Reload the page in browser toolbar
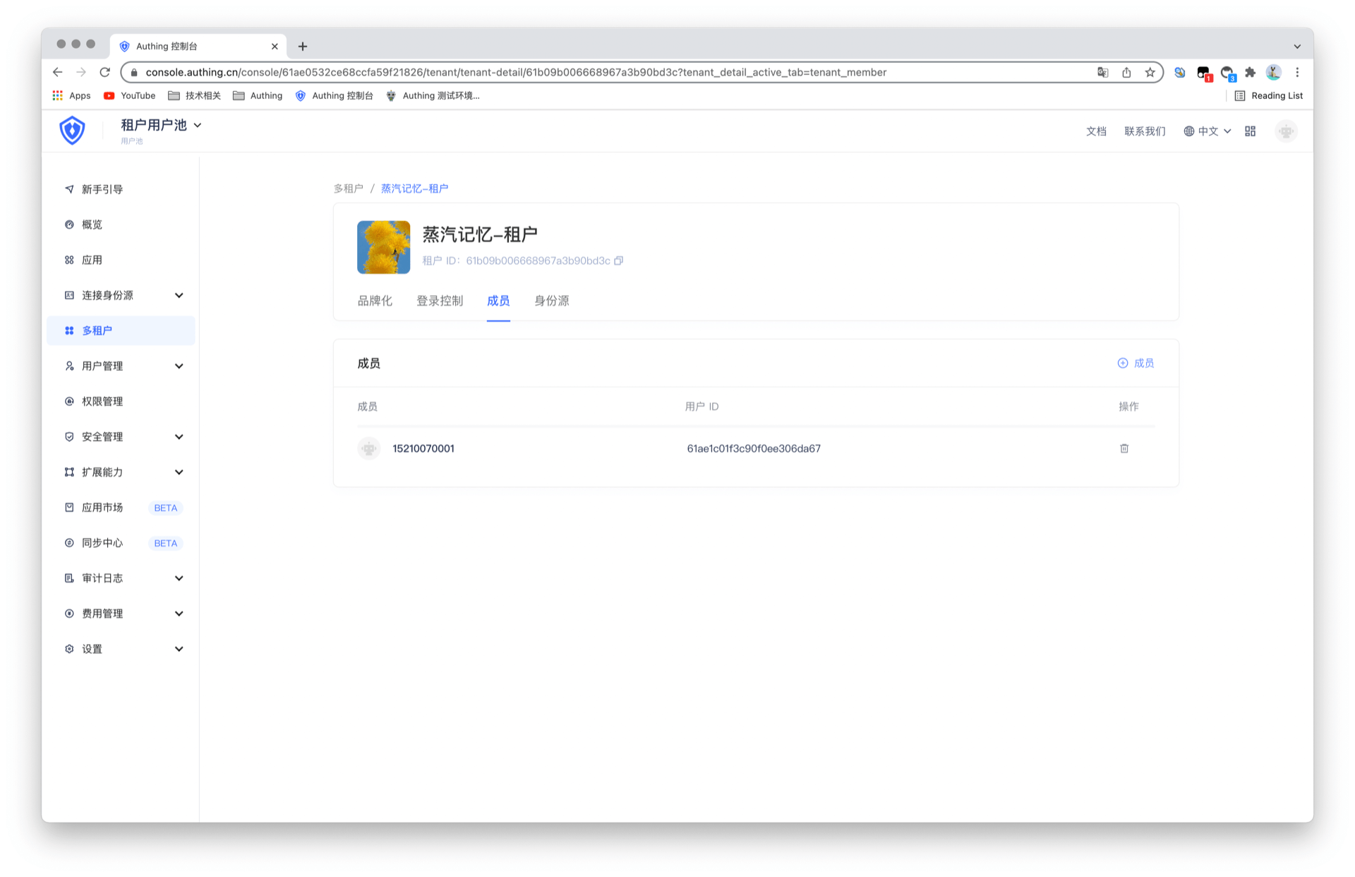The width and height of the screenshot is (1355, 877). pyautogui.click(x=105, y=72)
